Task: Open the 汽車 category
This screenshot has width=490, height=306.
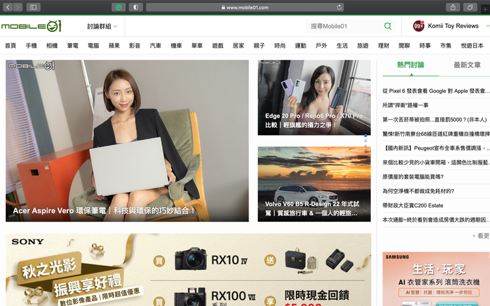Action: coord(155,46)
